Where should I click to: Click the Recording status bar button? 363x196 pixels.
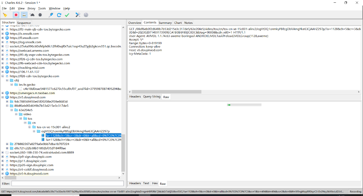355,191
